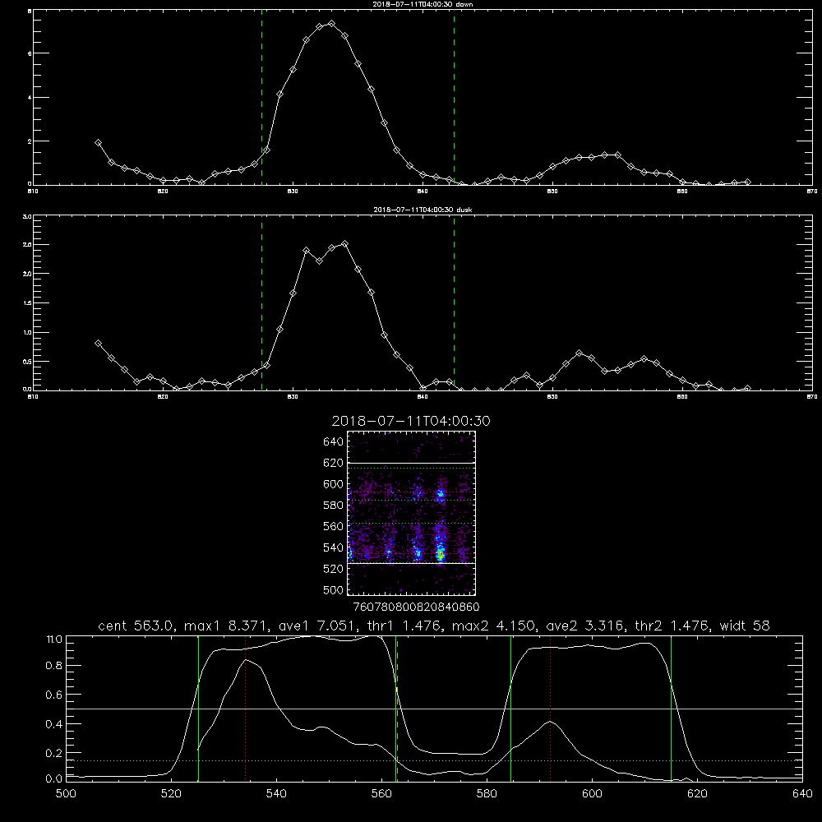Click the '580' x-axis label of the bottom plot
The image size is (822, 822).
click(487, 794)
